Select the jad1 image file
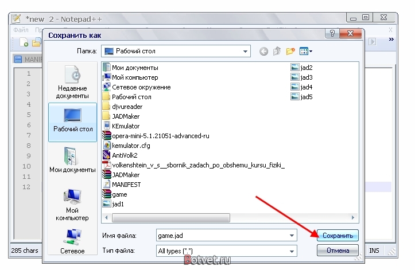The width and height of the screenshot is (415, 270). pyautogui.click(x=113, y=204)
